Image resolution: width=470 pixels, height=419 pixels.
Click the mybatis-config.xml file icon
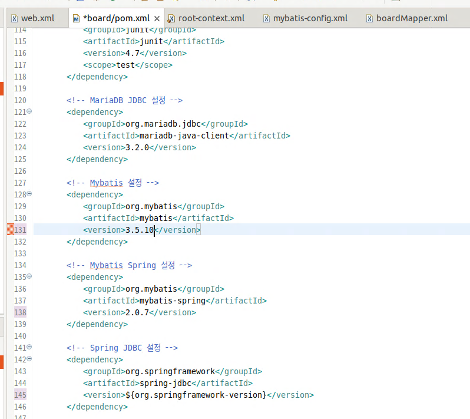tap(266, 19)
